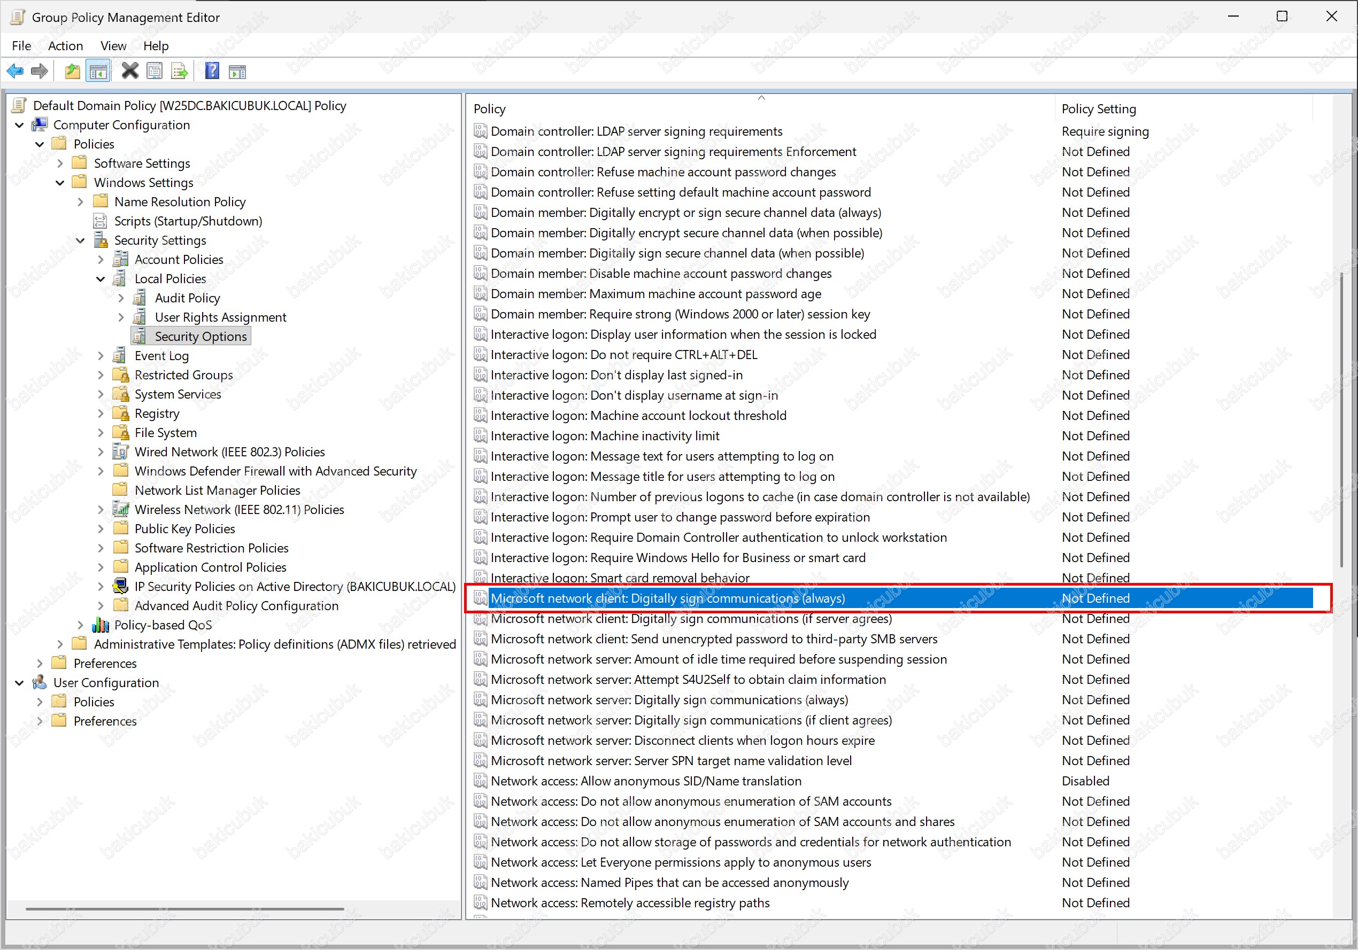Click the Scripts (Startup/Shutdown) icon
The height and width of the screenshot is (950, 1358).
(x=101, y=221)
